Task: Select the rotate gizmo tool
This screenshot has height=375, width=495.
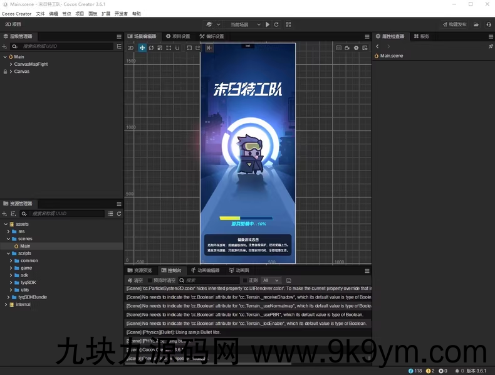Action: 151,48
